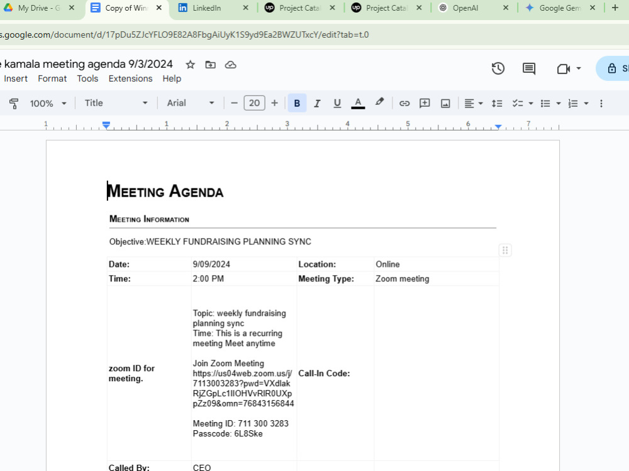629x471 pixels.
Task: Click the Zoom meeting URL link
Action: 243,389
